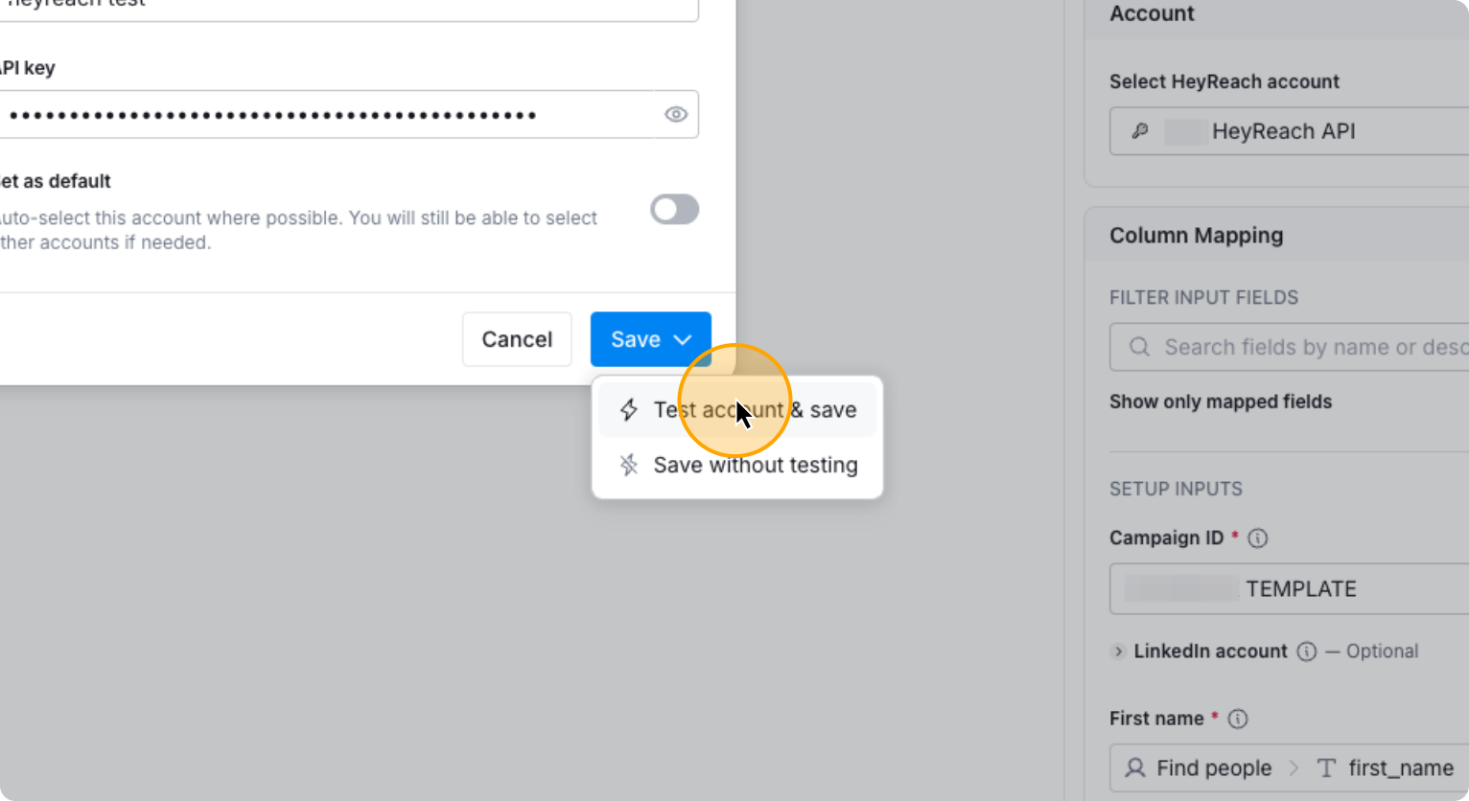Click the key icon in account selector

(1140, 131)
